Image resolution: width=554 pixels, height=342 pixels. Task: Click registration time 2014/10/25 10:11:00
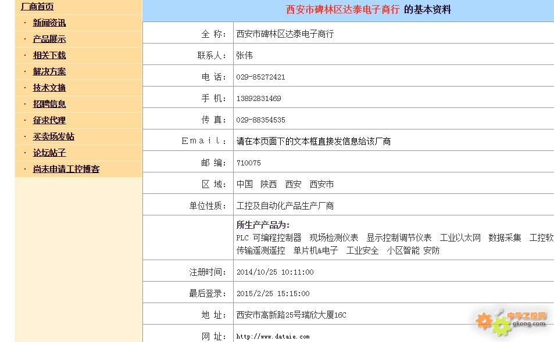(275, 272)
